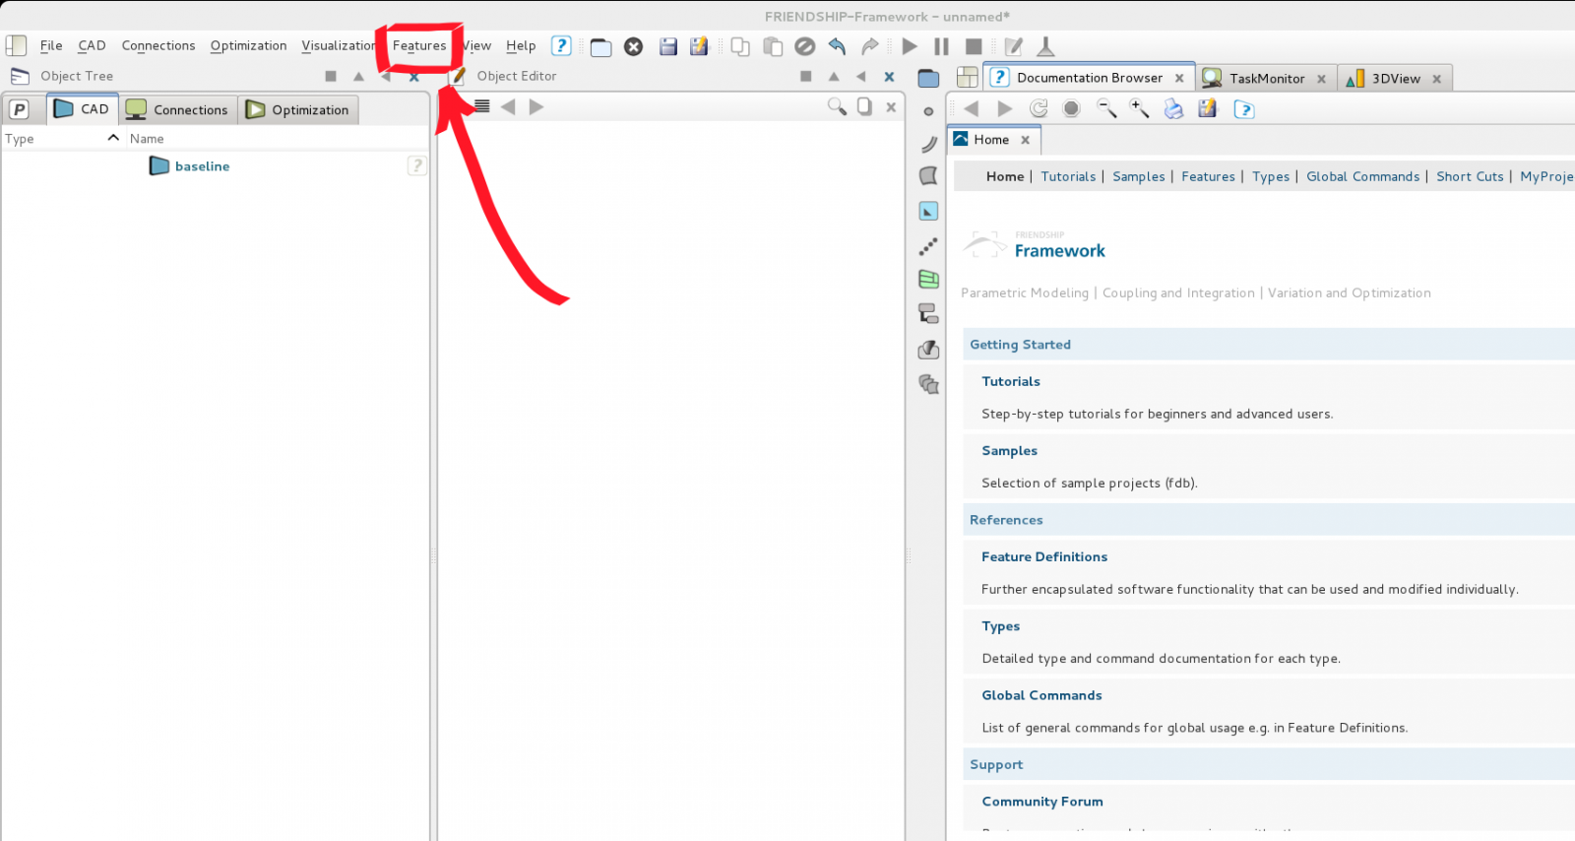Open the File menu
This screenshot has height=841, width=1575.
point(51,46)
